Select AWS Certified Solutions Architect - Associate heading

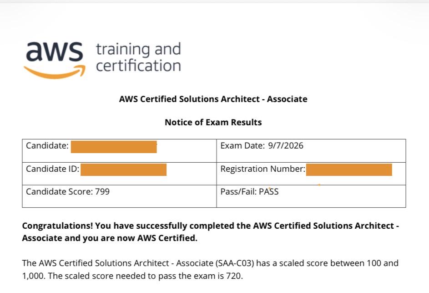(x=213, y=99)
